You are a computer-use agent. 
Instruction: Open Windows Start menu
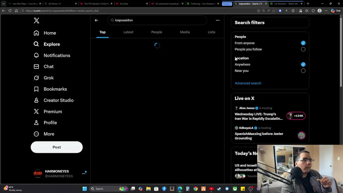[x=85, y=189]
